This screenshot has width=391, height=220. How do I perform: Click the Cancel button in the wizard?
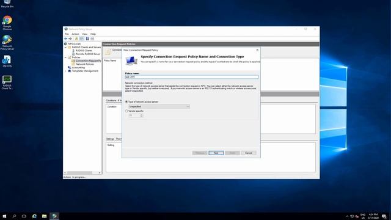tap(249, 153)
